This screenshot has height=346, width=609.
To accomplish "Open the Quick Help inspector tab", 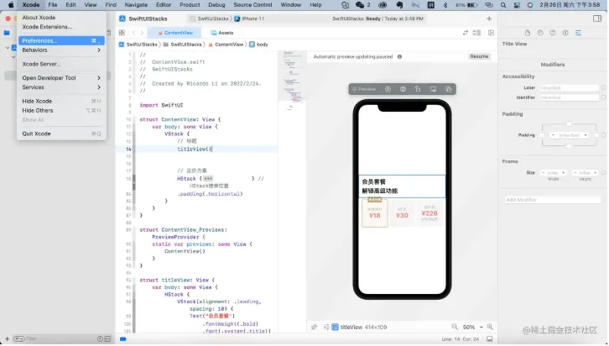I will click(553, 33).
